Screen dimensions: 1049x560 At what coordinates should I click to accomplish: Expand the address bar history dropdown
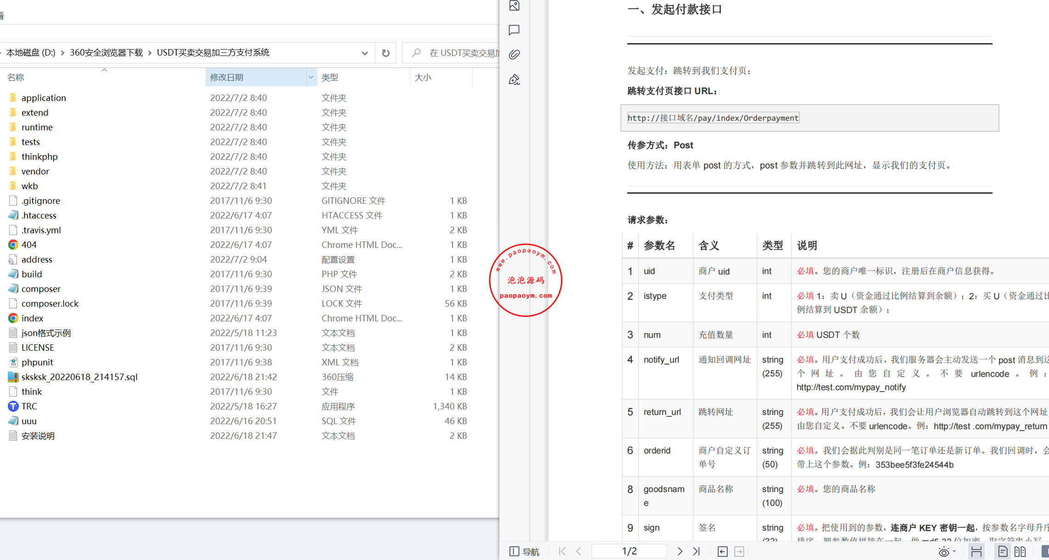click(x=365, y=52)
